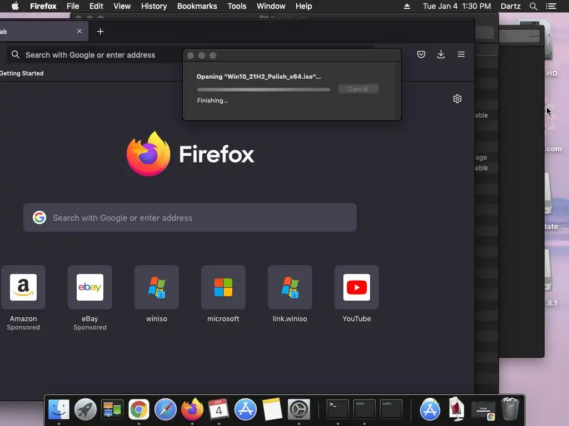569x426 pixels.
Task: Open the Firefox application menu
Action: 43,6
